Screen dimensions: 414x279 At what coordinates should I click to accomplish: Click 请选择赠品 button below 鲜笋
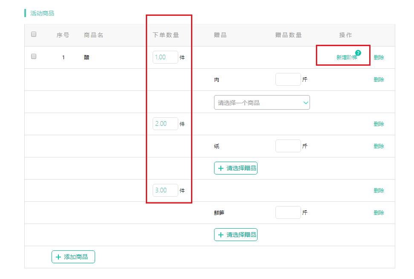[x=236, y=235]
